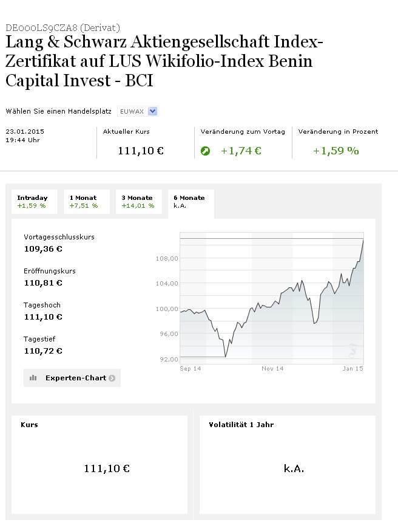398x531 pixels.
Task: Click the watermark logo in the chart corner
Action: pyautogui.click(x=351, y=351)
